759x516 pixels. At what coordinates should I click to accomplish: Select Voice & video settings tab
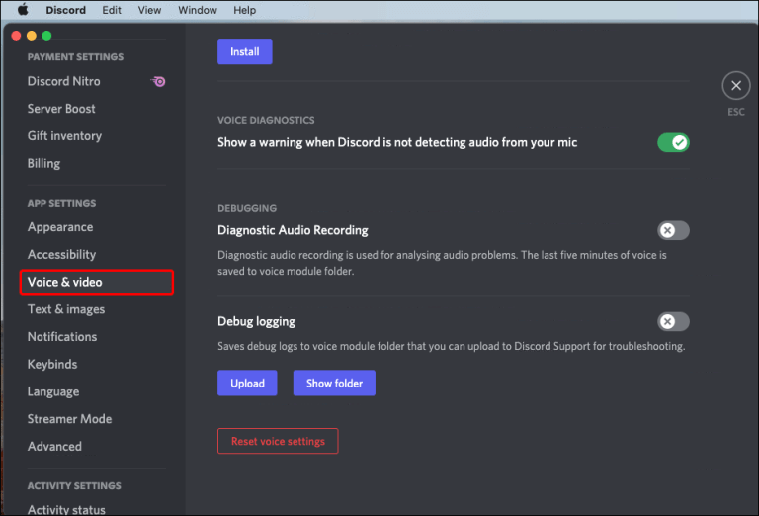coord(96,282)
